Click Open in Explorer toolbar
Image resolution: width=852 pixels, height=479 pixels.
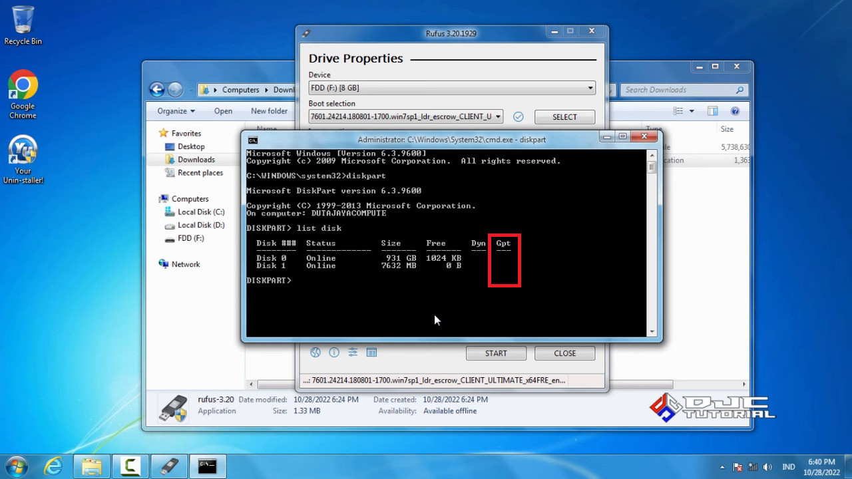point(223,111)
